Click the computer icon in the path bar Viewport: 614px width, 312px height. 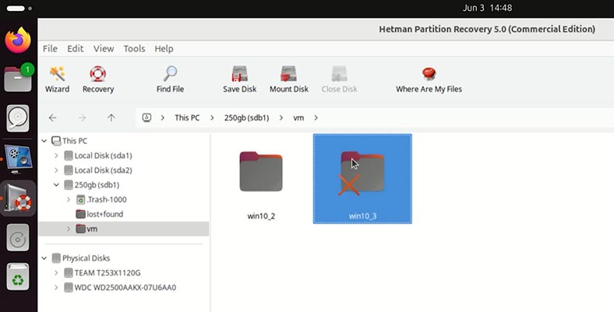click(146, 117)
